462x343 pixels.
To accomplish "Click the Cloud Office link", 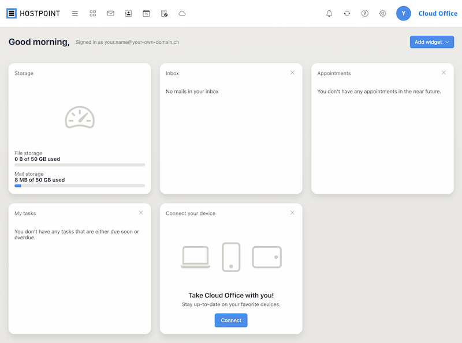I will (x=438, y=13).
